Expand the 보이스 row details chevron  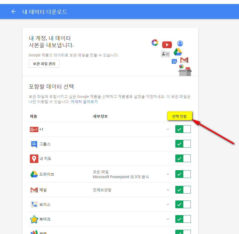168,204
